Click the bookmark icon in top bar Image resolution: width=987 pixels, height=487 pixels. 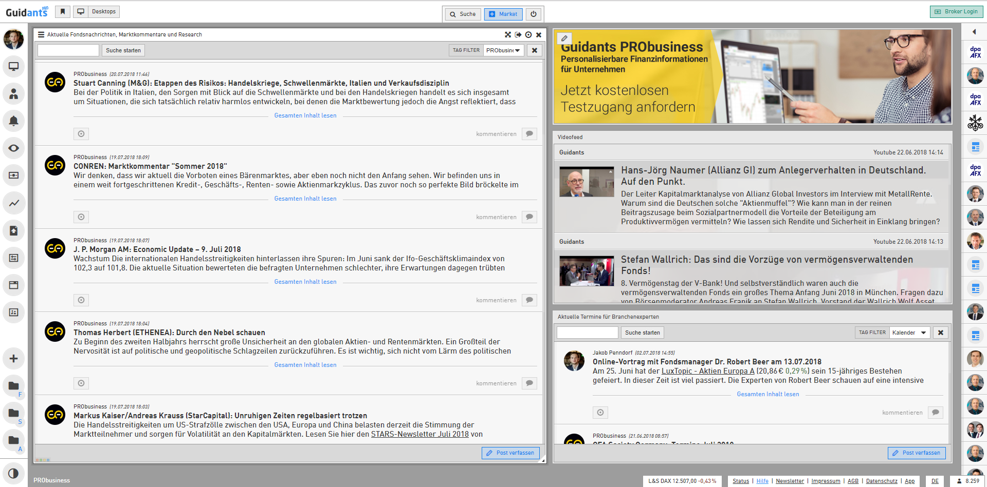pyautogui.click(x=62, y=11)
